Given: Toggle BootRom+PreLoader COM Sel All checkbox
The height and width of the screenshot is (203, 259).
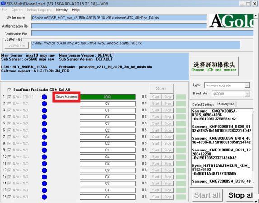Looking at the screenshot, I should click(x=9, y=90).
